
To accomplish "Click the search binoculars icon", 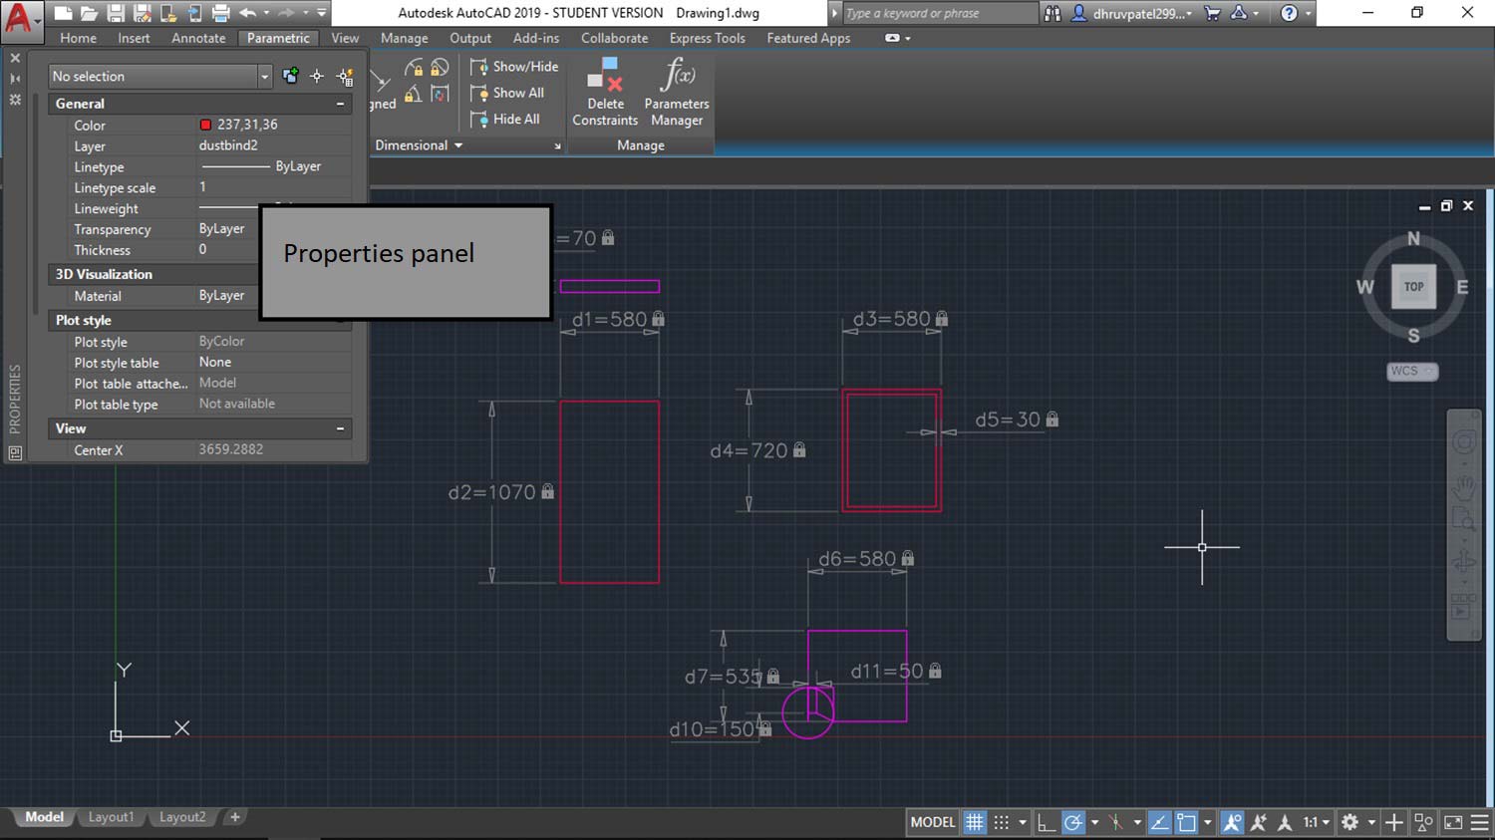I will click(1052, 13).
